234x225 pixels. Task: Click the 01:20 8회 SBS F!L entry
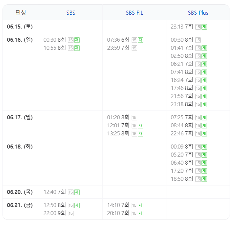click(118, 117)
